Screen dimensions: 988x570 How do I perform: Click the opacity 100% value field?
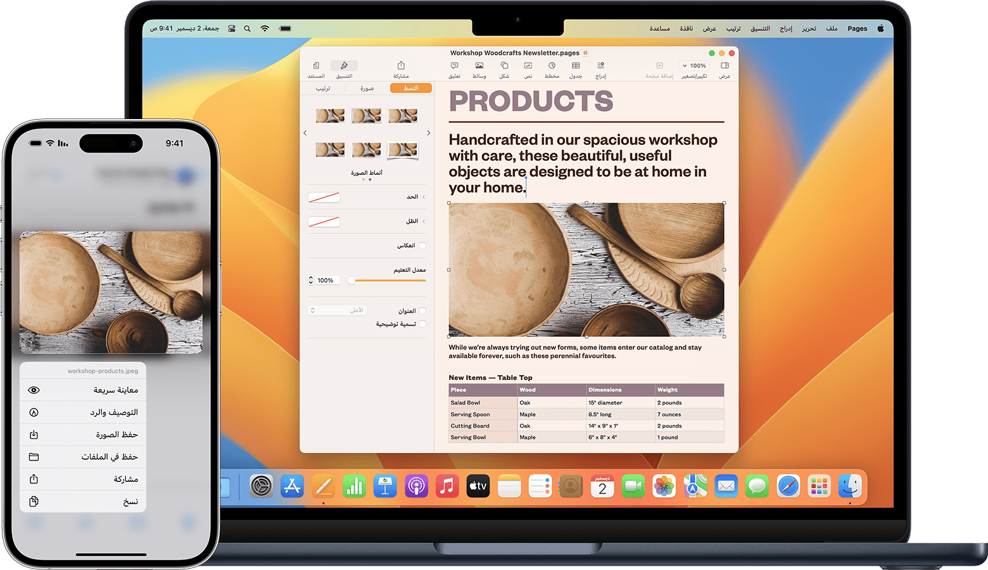point(327,280)
